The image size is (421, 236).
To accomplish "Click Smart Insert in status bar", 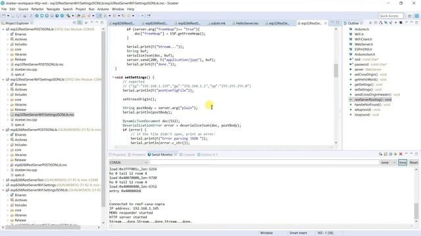I will (x=298, y=233).
